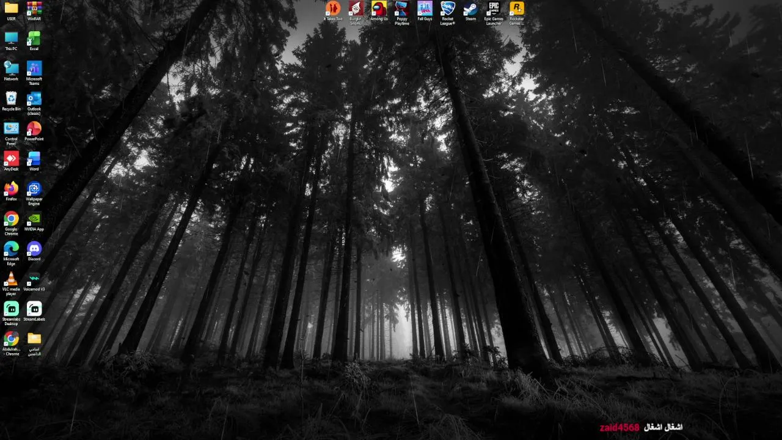The image size is (782, 440).
Task: Open the Outlook (classic) shortcut
Action: pos(34,103)
